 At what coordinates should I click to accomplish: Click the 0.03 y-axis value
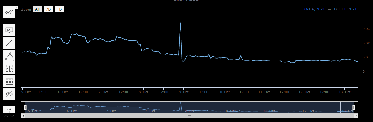pos(366,29)
